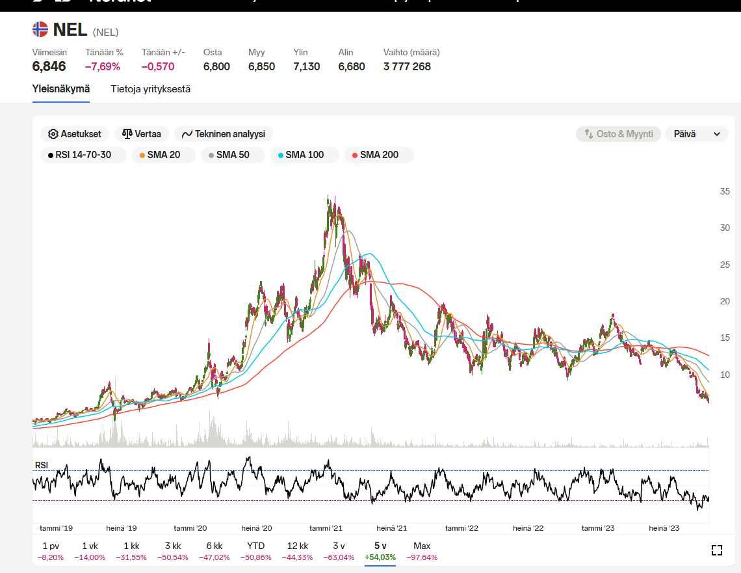The width and height of the screenshot is (741, 573).
Task: Switch to Tietoja yrityksestä tab
Action: tap(150, 89)
